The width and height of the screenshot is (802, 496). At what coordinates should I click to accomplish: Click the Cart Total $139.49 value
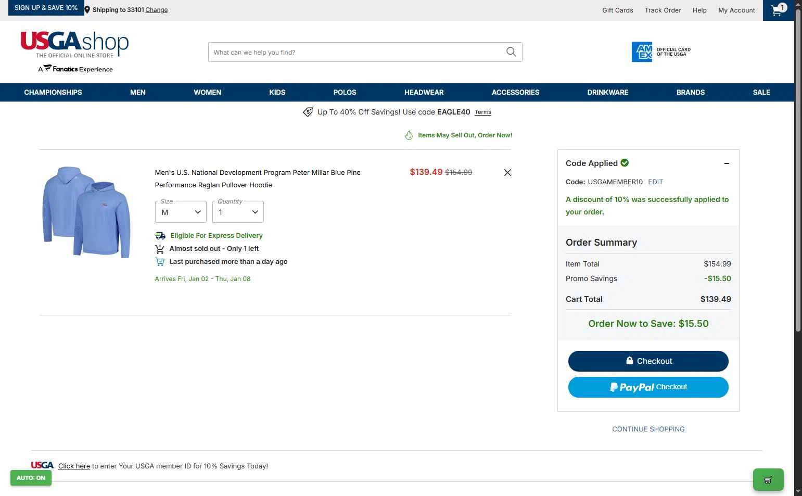tap(716, 299)
